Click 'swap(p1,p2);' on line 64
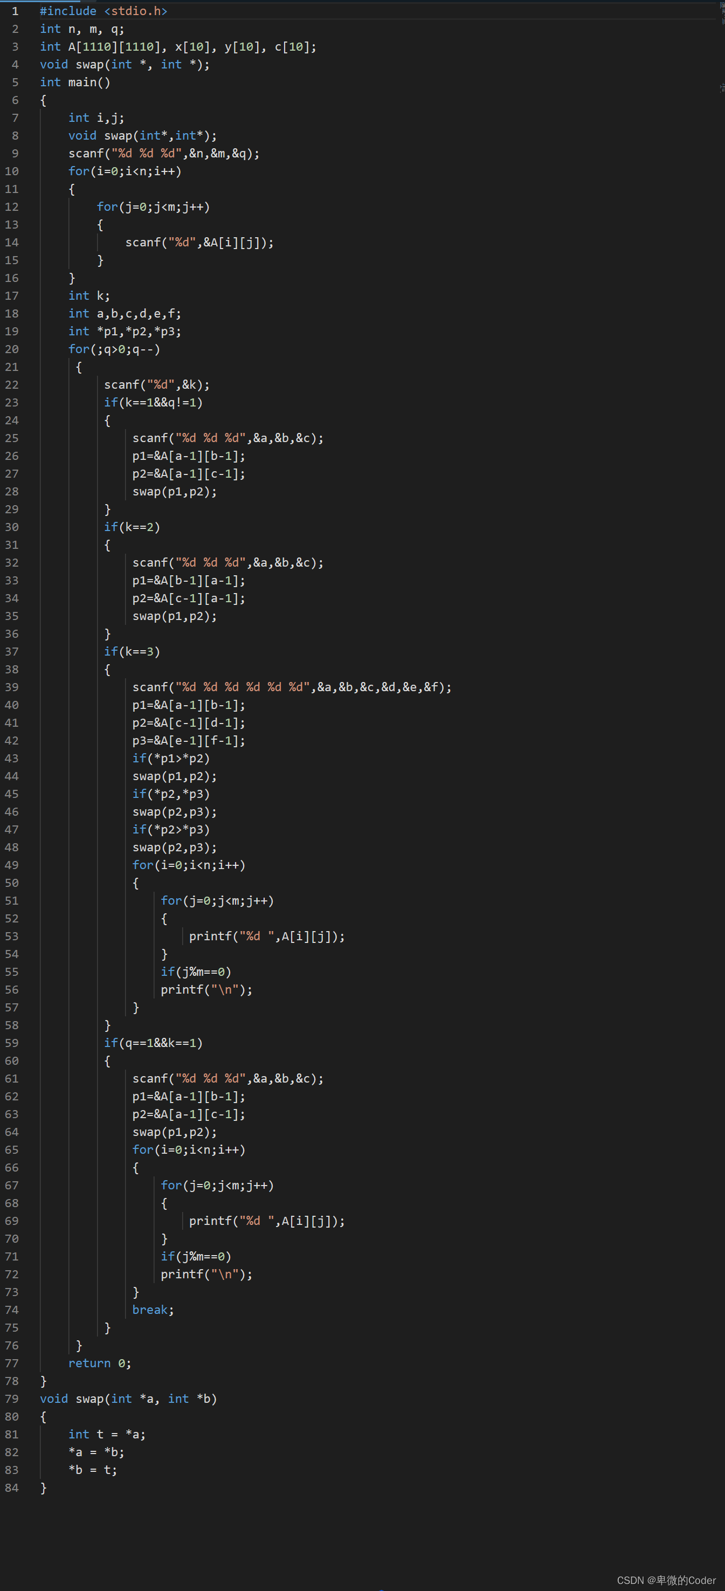 (175, 1132)
